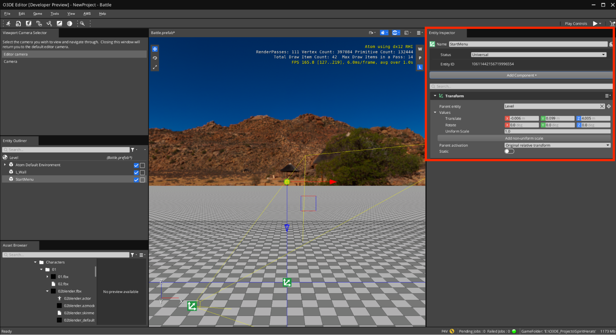Select Editor camera in camera selector
616x335 pixels.
74,54
